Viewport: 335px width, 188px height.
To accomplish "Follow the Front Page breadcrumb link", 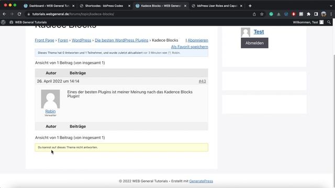I will (x=44, y=40).
